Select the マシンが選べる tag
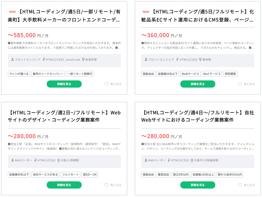The width and height of the screenshot is (262, 197). pyautogui.click(x=19, y=74)
